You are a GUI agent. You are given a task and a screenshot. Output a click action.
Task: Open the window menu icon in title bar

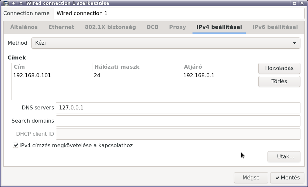coord(6,3)
